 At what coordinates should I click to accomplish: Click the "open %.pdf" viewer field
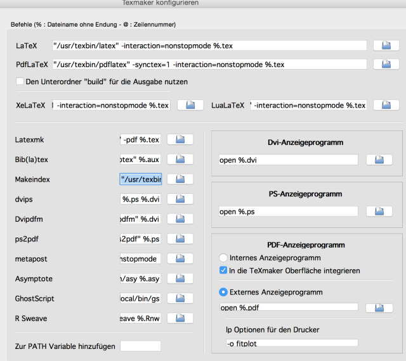tap(289, 307)
